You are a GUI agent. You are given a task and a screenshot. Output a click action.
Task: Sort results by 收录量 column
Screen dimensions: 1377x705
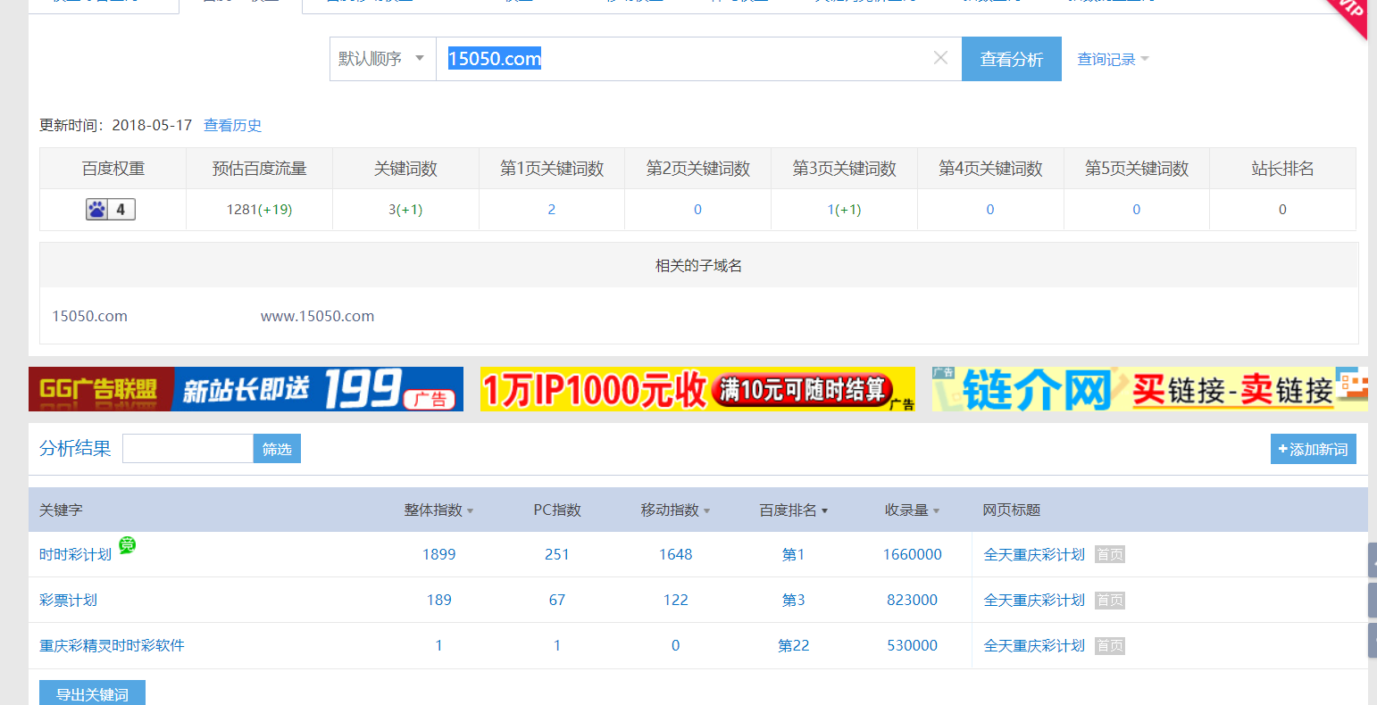click(912, 510)
